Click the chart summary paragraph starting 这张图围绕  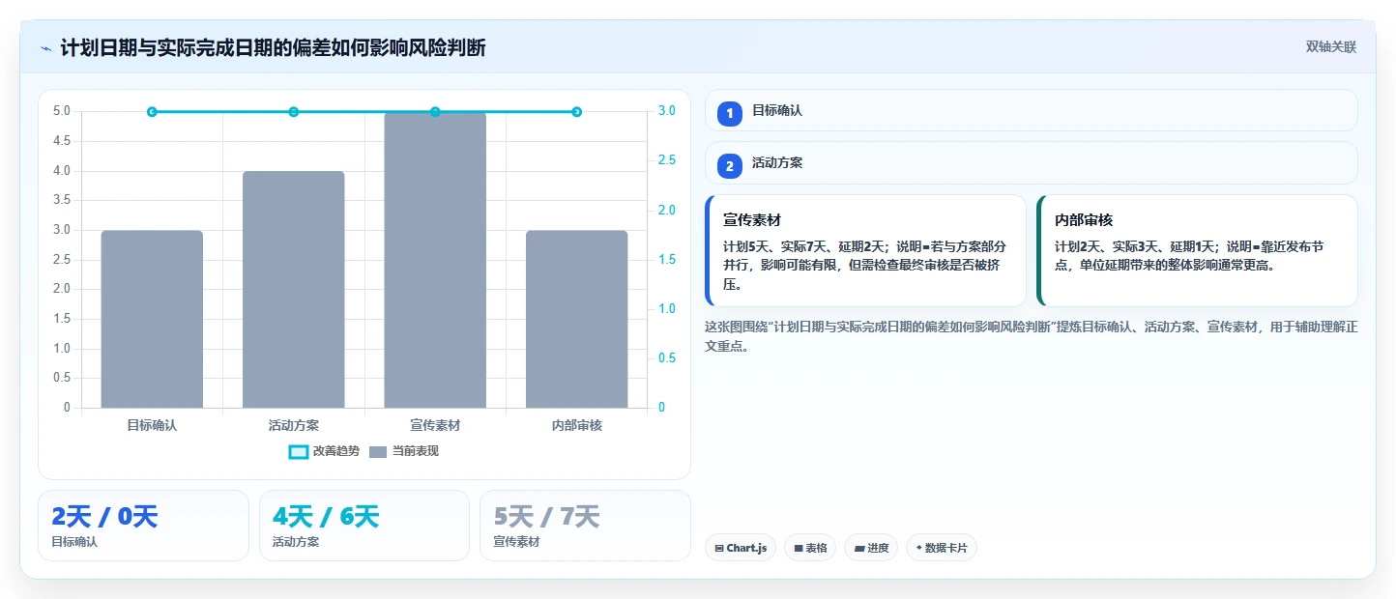(1032, 336)
